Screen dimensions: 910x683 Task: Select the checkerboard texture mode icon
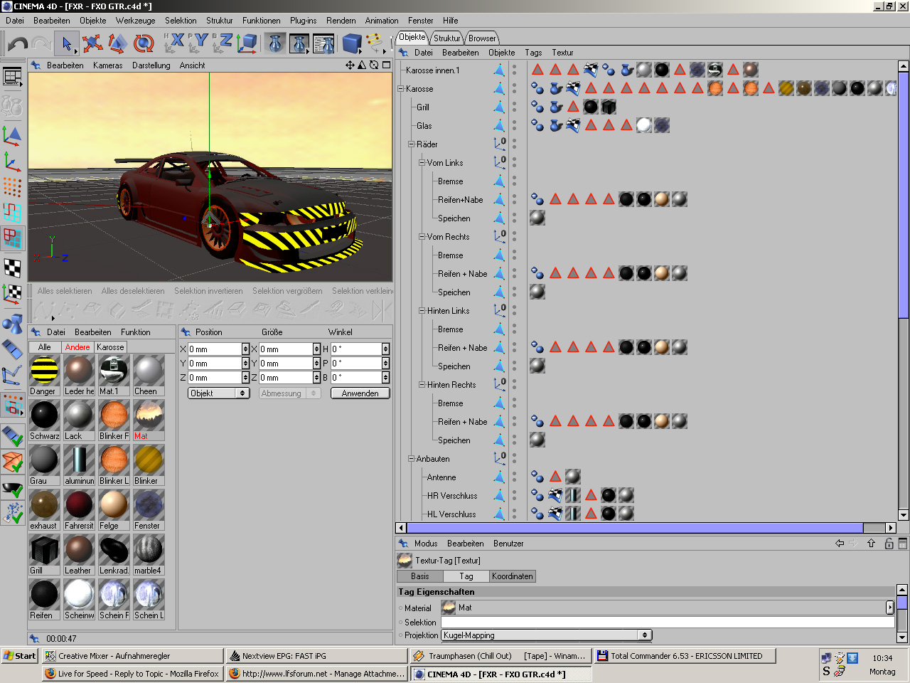[12, 268]
